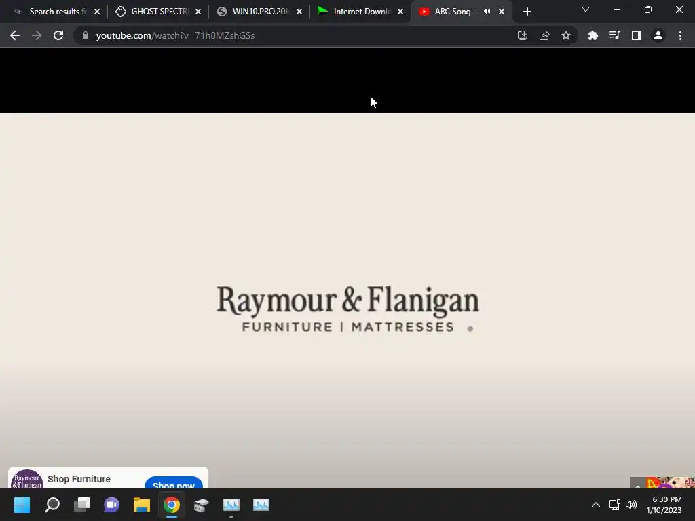
Task: Open the Windows Start menu
Action: [22, 505]
